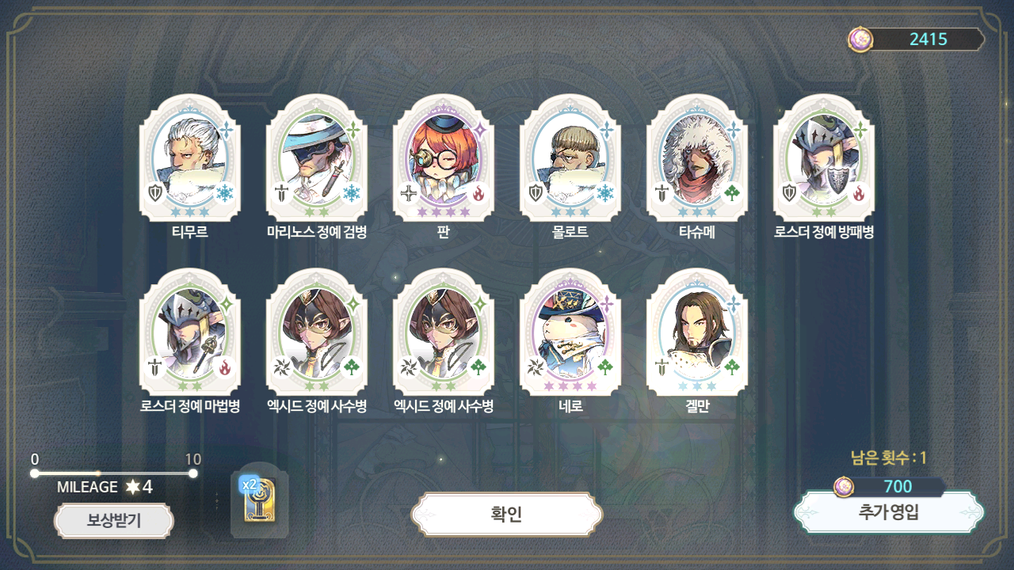Select the 로스더 정예 방패병 card
Image resolution: width=1014 pixels, height=570 pixels.
(x=824, y=158)
